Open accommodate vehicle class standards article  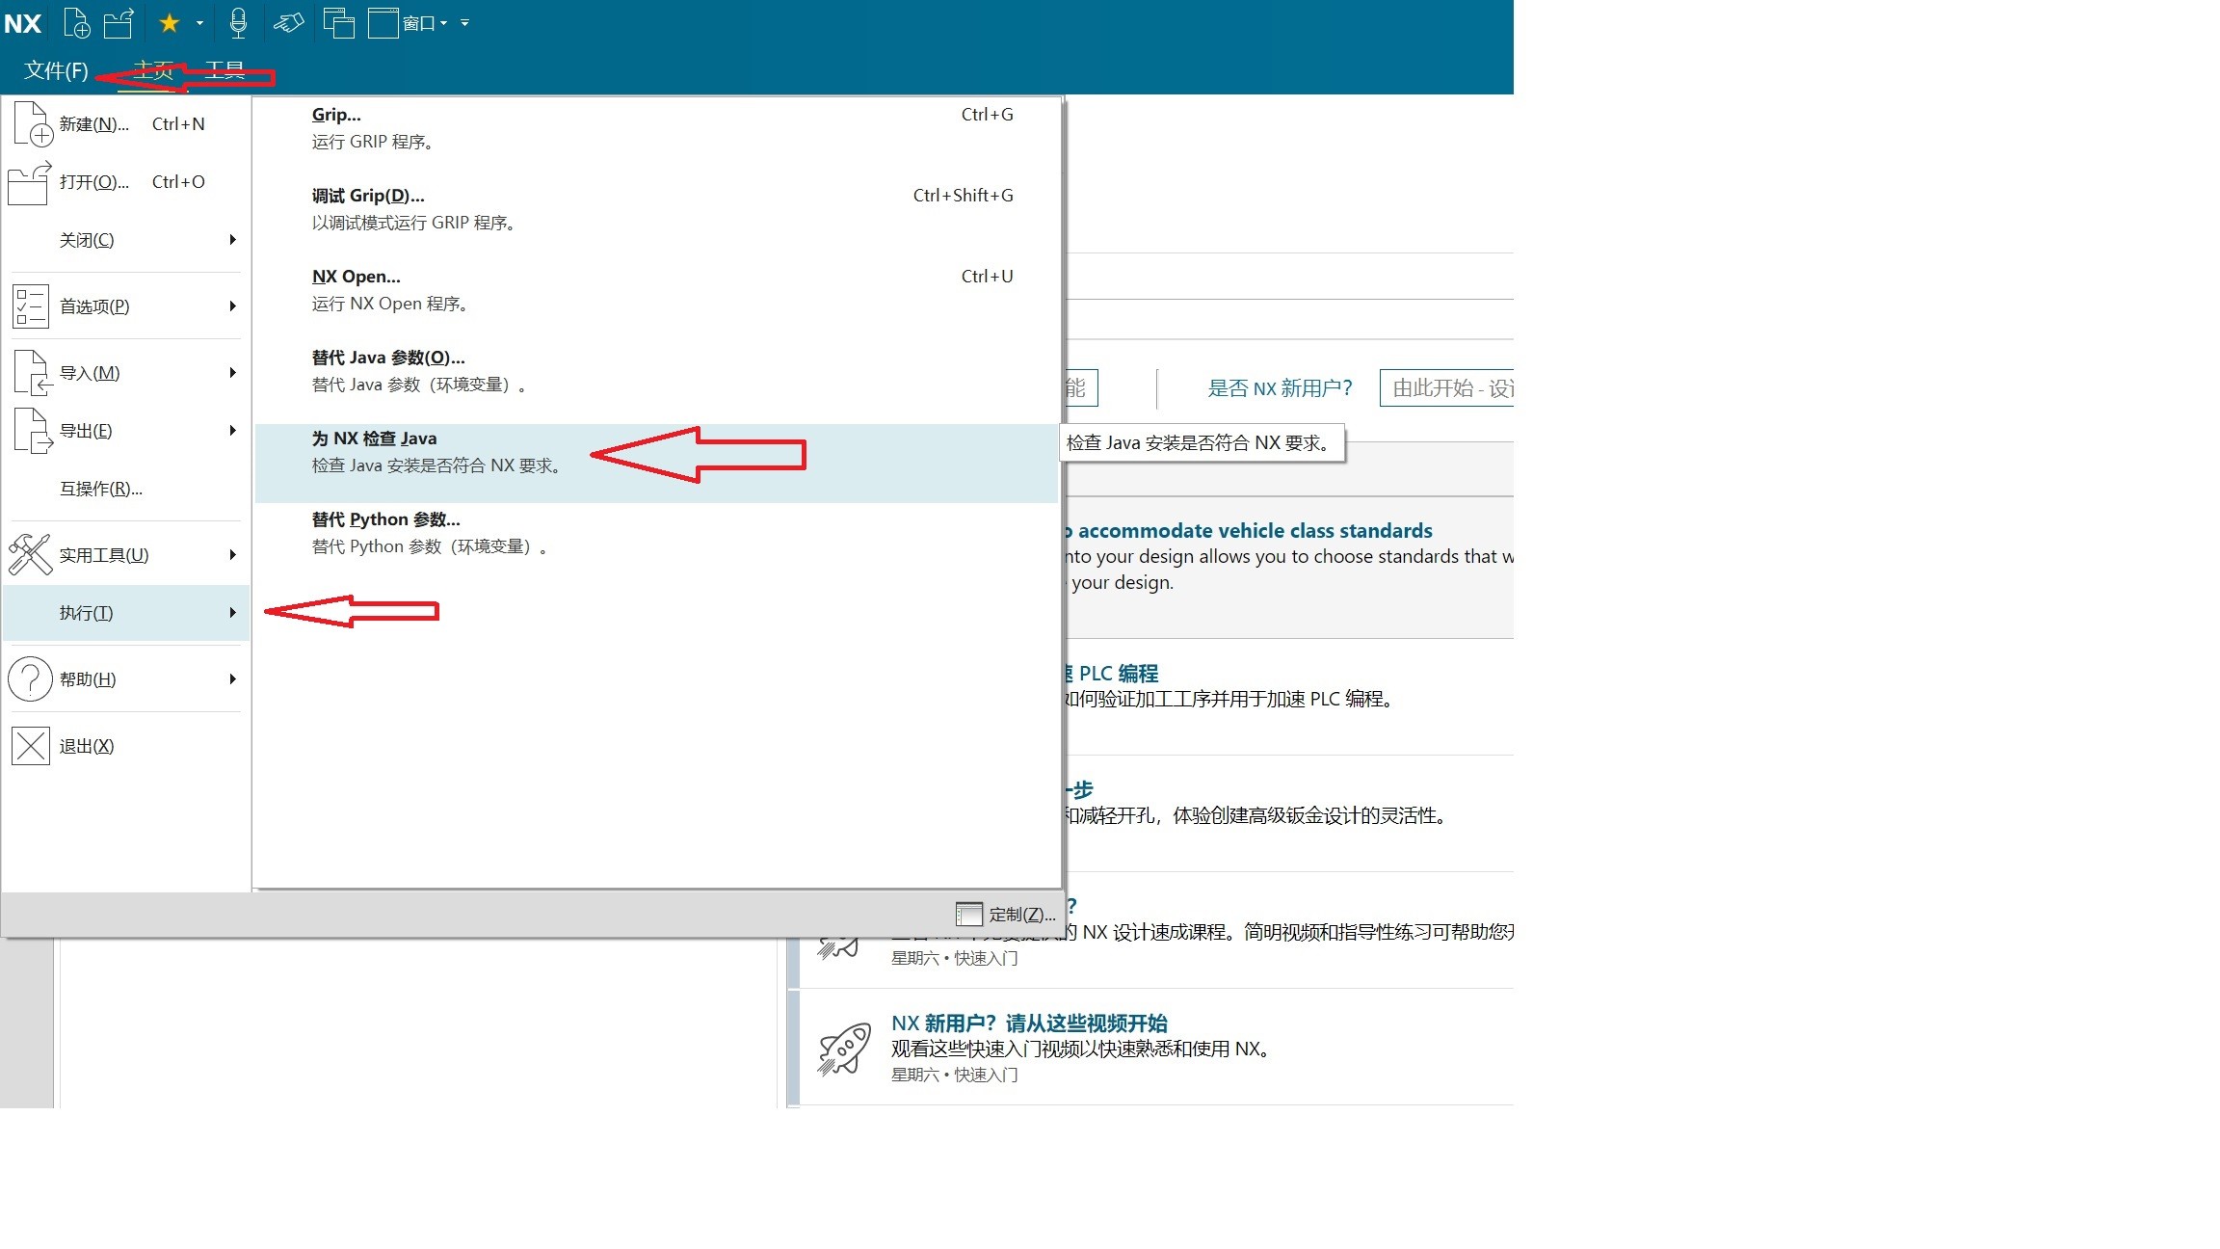(x=1249, y=531)
